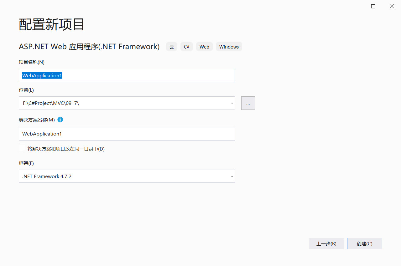Click the Web tag badge

tap(204, 47)
